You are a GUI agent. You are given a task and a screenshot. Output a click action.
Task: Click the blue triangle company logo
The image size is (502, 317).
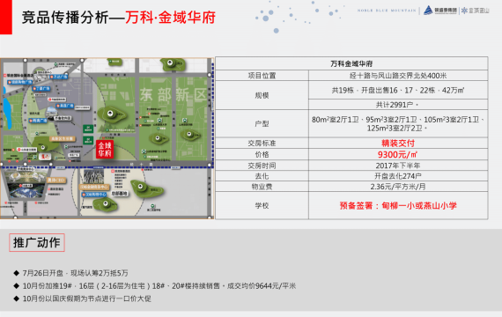[x=428, y=11]
